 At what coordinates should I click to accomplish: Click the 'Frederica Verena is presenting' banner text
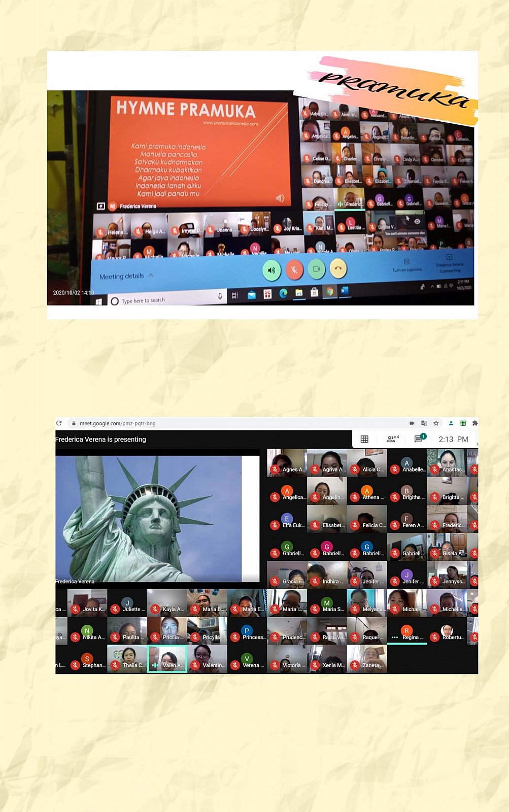tap(100, 439)
